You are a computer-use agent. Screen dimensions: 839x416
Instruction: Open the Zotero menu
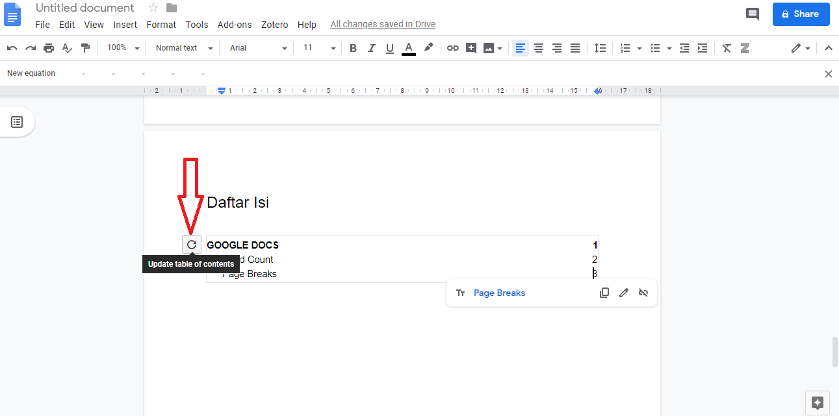[274, 25]
